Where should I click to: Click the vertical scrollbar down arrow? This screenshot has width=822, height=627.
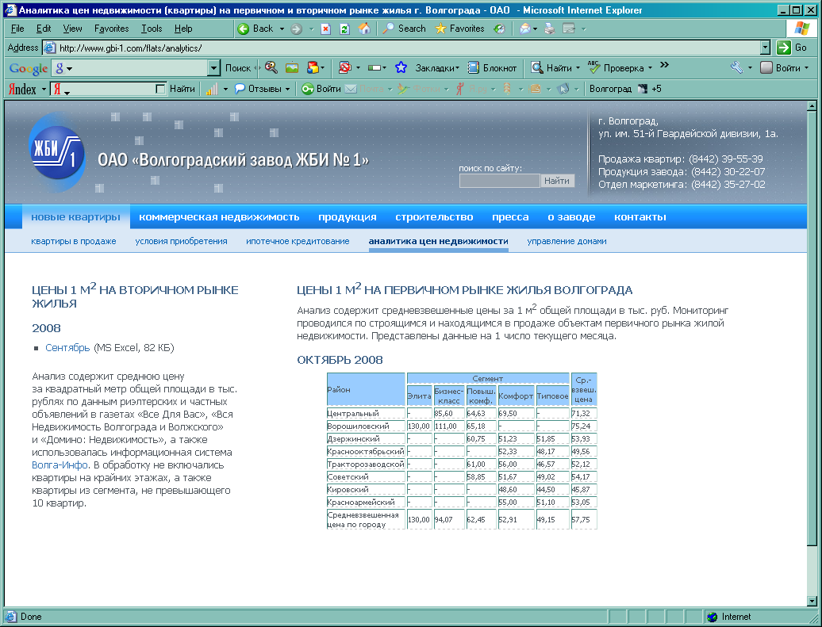click(812, 600)
